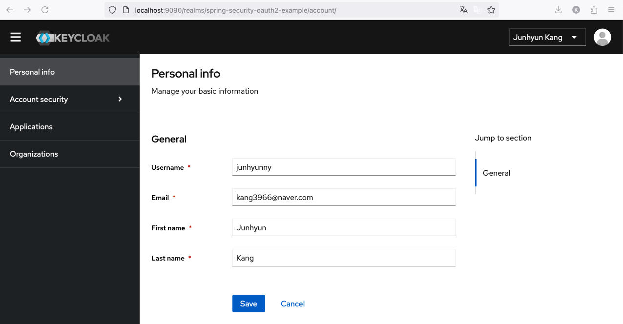Viewport: 623px width, 324px height.
Task: Click the Personal info page heading
Action: pos(186,74)
